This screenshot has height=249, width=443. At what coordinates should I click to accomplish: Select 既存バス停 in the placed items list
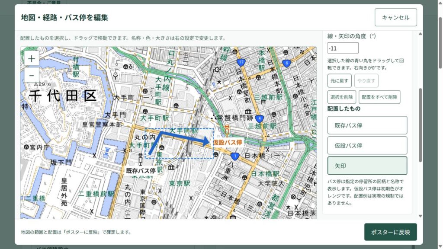pos(367,125)
